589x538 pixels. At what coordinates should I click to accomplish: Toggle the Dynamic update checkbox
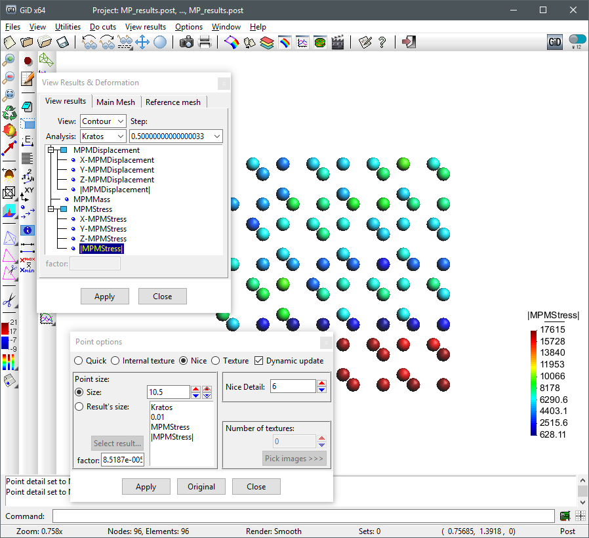[x=258, y=360]
